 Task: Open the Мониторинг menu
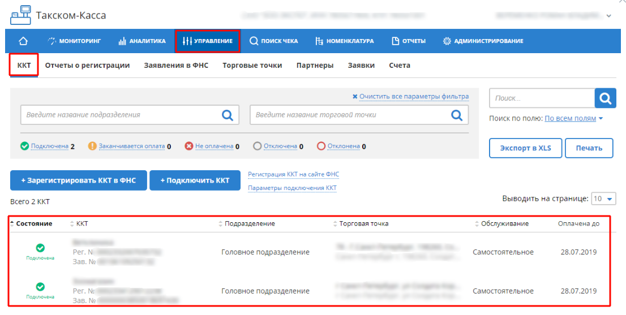(x=74, y=41)
